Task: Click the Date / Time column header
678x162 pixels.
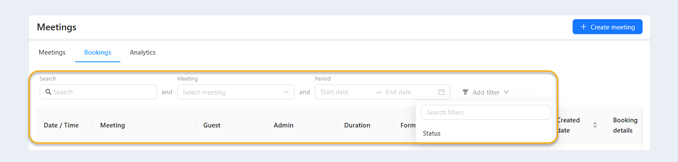Action: tap(61, 125)
